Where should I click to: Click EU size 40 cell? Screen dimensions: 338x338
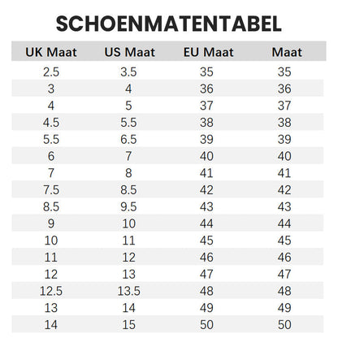pyautogui.click(x=206, y=156)
